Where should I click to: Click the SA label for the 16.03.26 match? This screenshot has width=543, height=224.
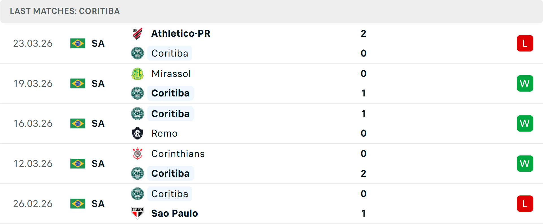[98, 123]
